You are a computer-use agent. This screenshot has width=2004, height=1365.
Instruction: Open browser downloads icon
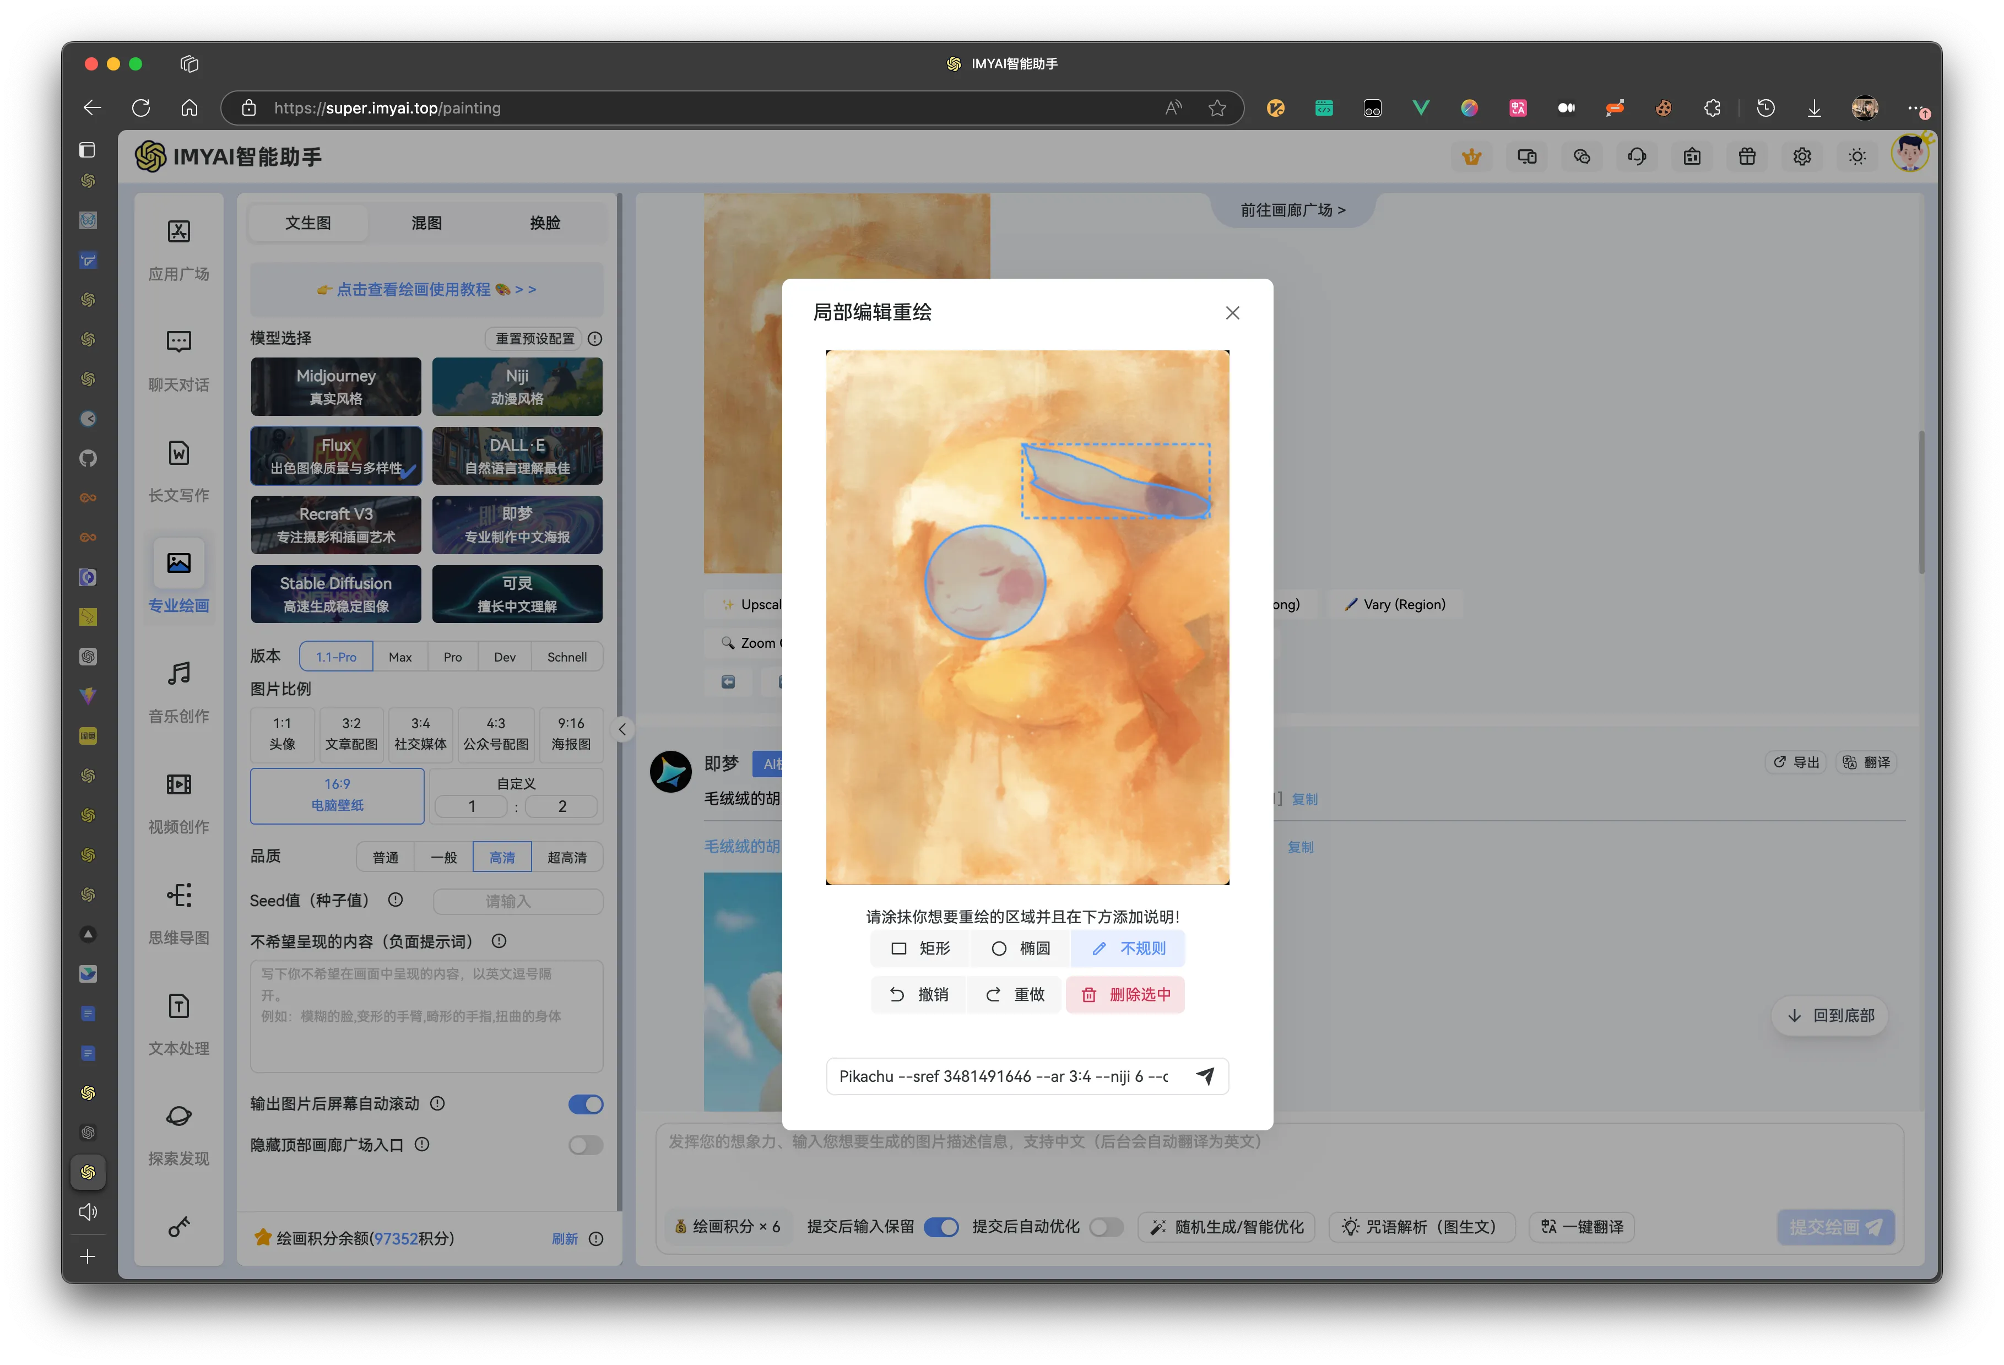[x=1815, y=108]
